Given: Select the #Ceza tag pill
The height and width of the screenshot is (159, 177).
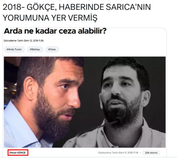Looking at the screenshot, I should tap(52, 49).
